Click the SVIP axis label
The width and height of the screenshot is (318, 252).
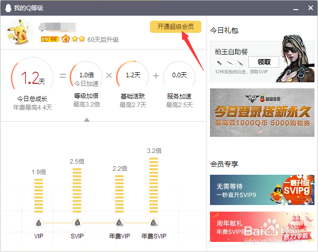pyautogui.click(x=77, y=236)
